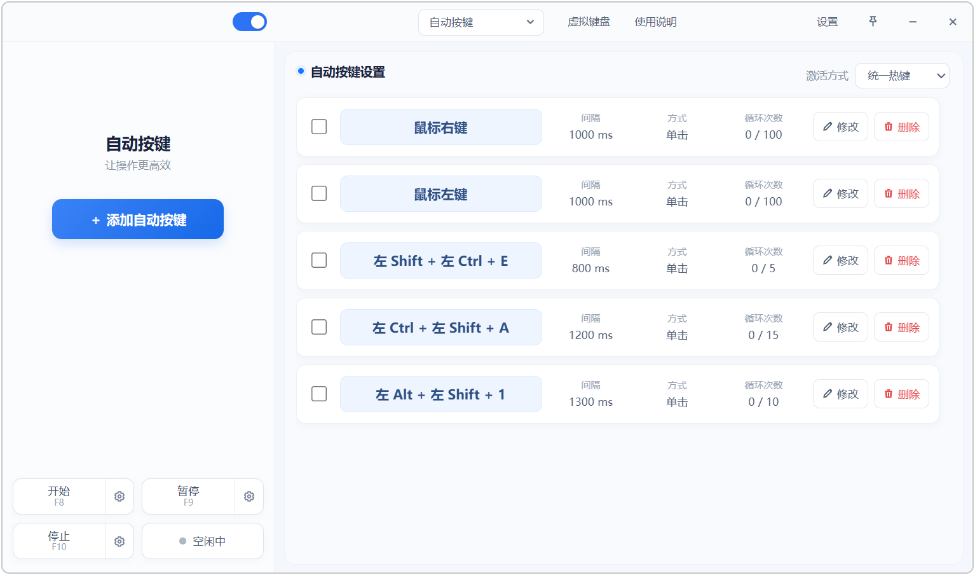Viewport: 975px width, 575px height.
Task: Open the 自动按键 mode dropdown
Action: click(x=481, y=22)
